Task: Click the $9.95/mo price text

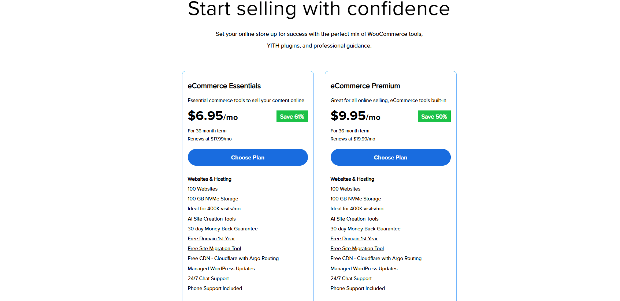Action: point(355,116)
